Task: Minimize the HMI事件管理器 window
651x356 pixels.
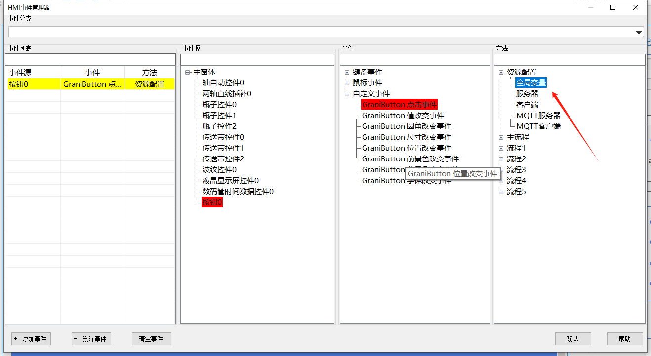Action: tap(591, 7)
